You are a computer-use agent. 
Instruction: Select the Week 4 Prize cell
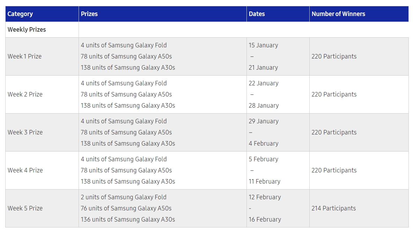pyautogui.click(x=25, y=170)
